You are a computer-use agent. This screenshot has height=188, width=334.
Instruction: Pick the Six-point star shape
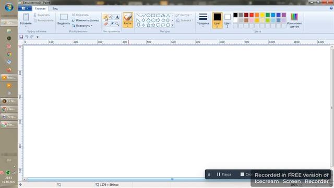coord(153,25)
